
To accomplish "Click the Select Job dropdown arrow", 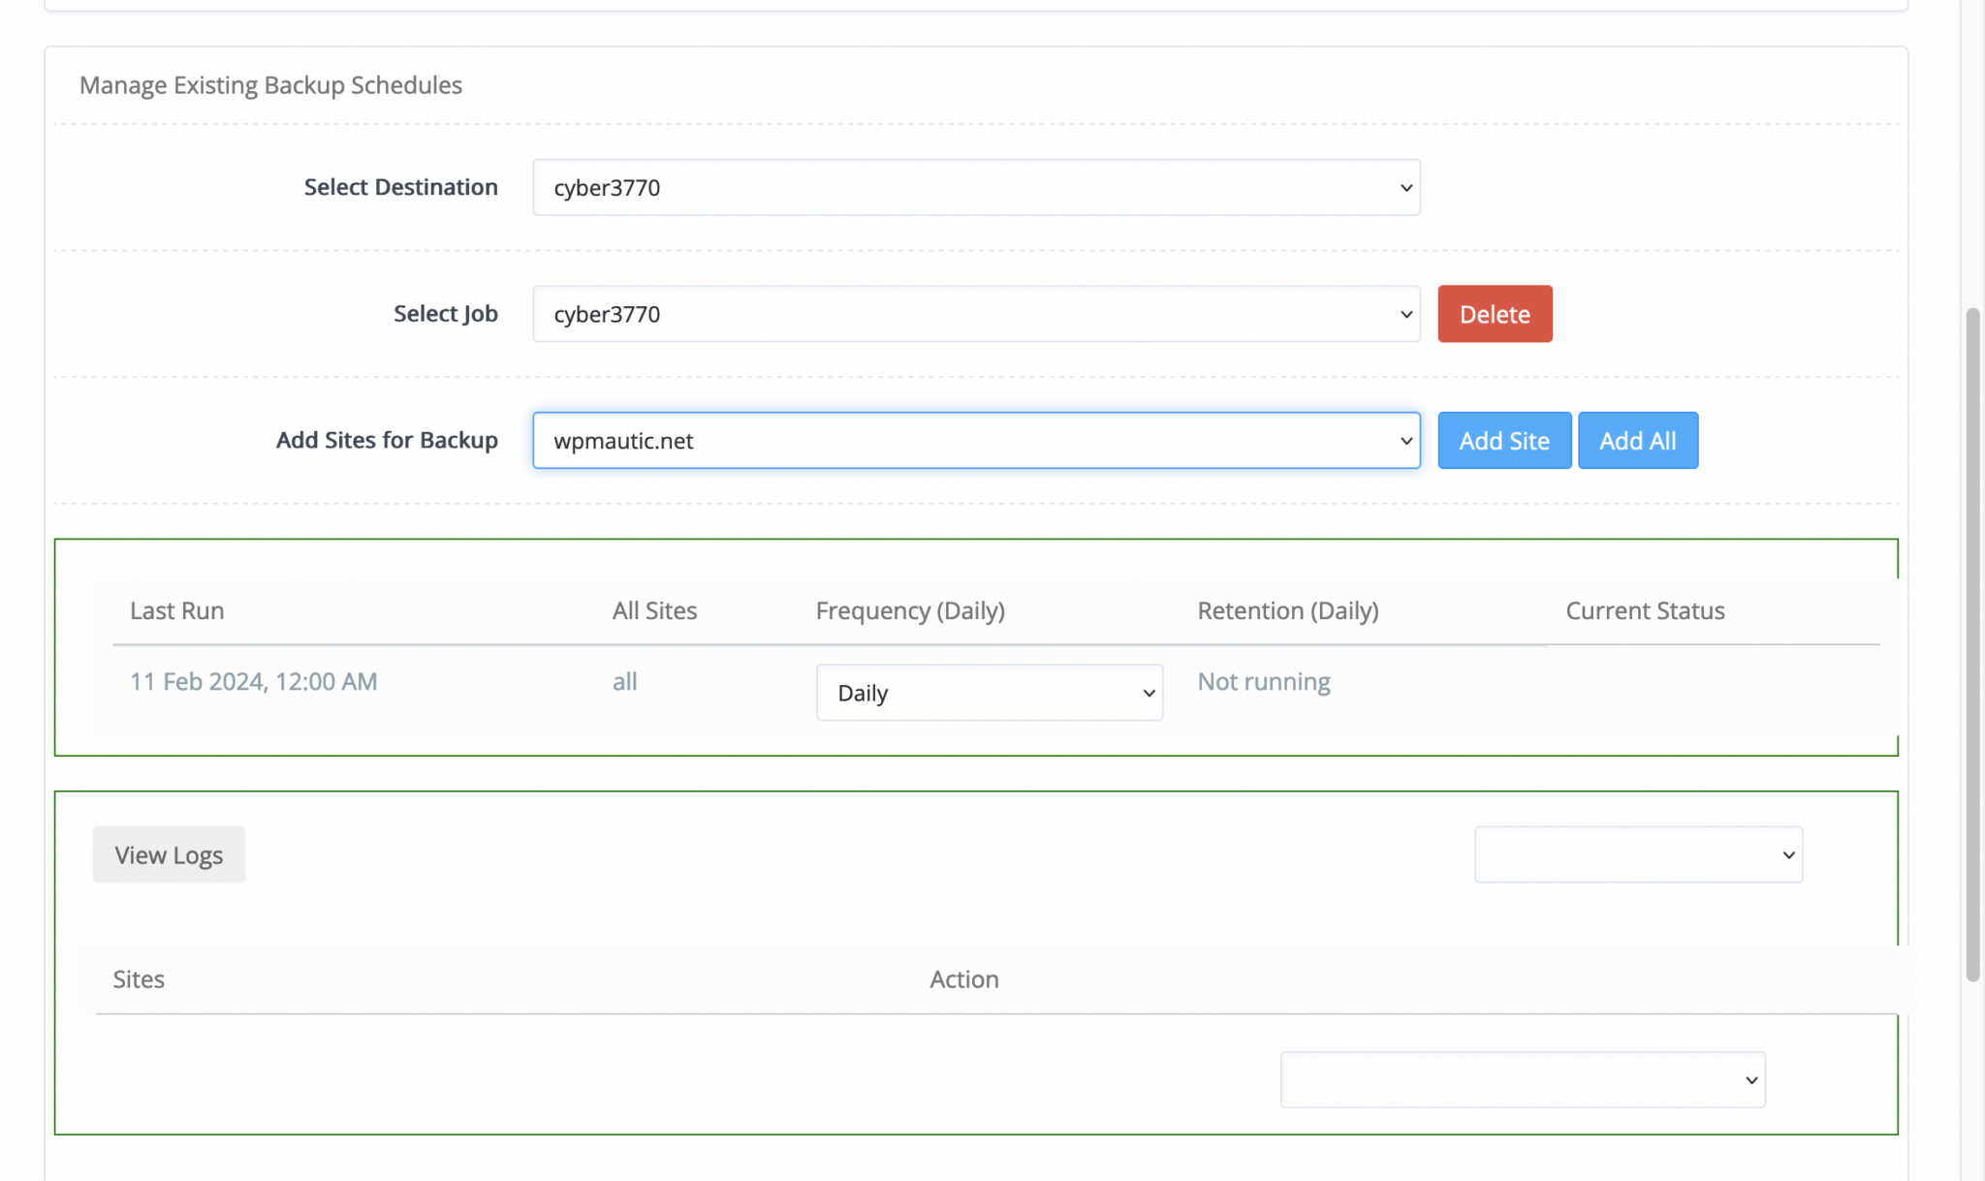I will [1404, 314].
